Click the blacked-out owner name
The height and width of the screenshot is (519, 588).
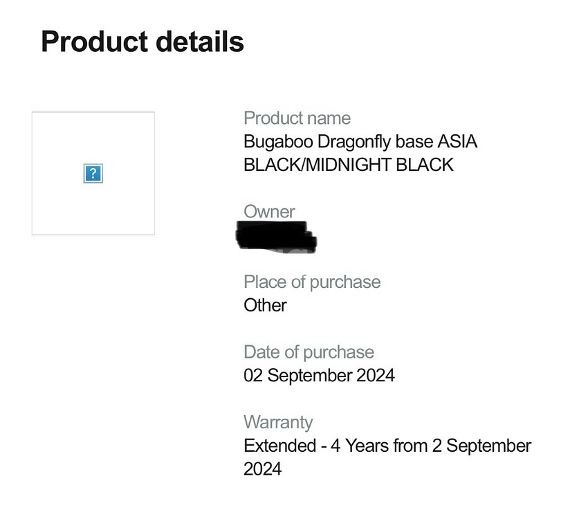277,236
